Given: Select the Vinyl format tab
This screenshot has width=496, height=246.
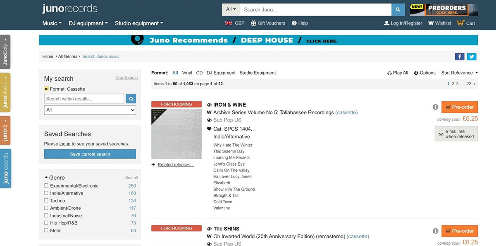Looking at the screenshot, I should [x=187, y=73].
